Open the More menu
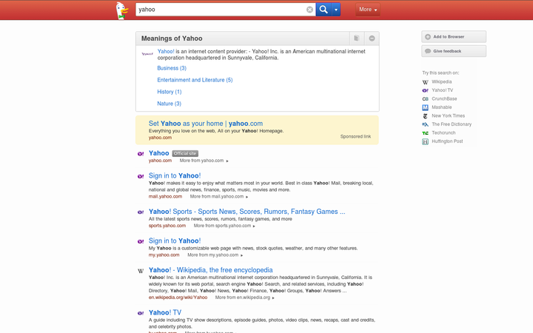 pos(368,10)
